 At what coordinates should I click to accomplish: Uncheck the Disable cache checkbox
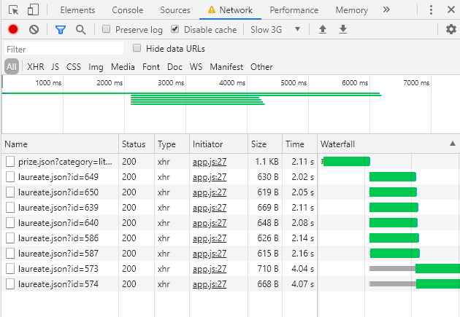[175, 30]
